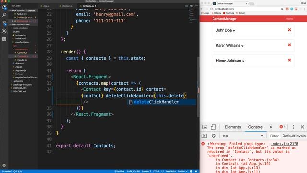
Task: Open package.json in the file tree
Action: 20,88
